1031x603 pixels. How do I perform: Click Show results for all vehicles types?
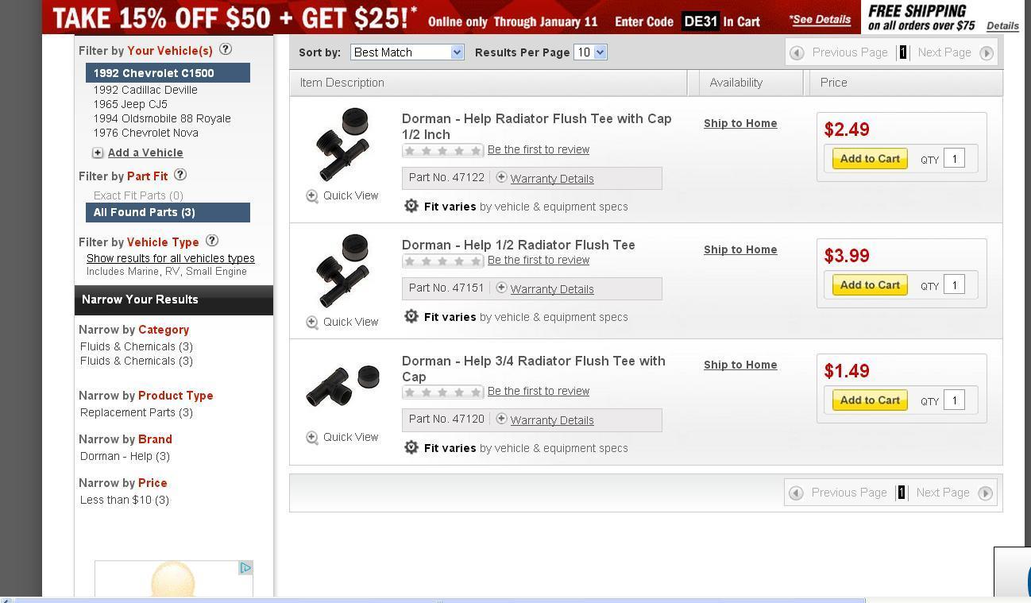point(171,258)
